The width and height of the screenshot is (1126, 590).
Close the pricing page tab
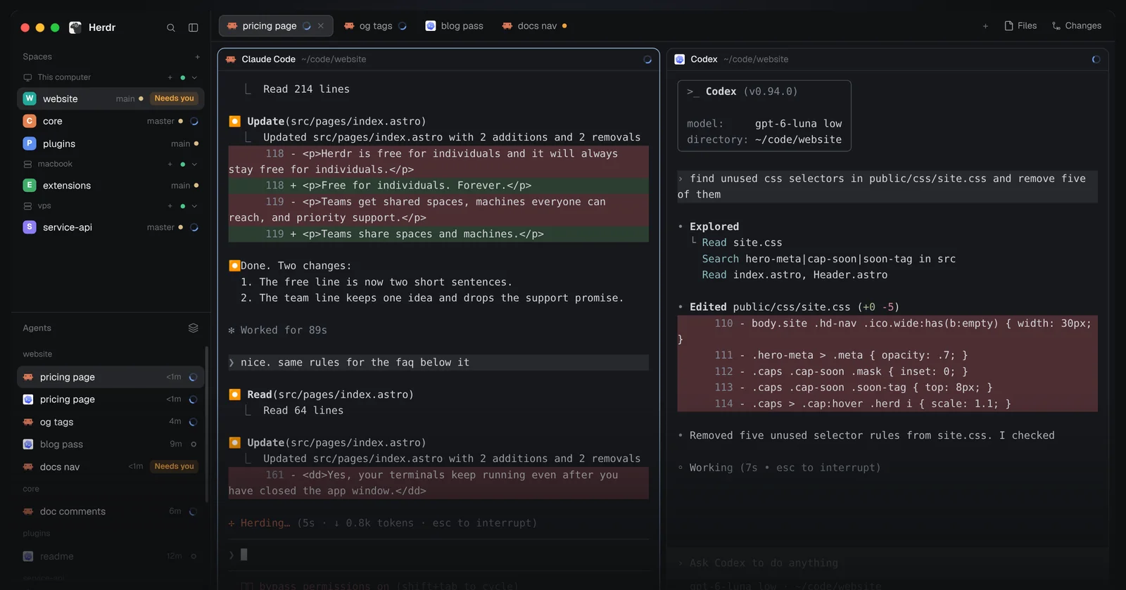point(321,26)
